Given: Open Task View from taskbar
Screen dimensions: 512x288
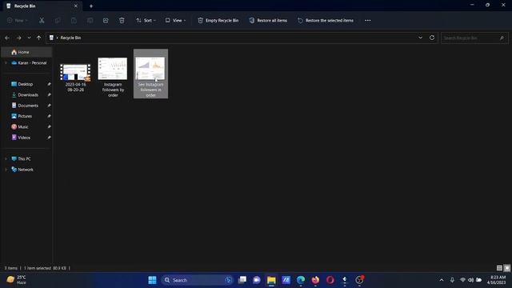Looking at the screenshot, I should coord(242,280).
